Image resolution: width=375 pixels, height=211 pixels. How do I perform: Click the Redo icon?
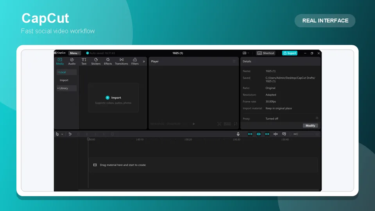click(x=79, y=134)
